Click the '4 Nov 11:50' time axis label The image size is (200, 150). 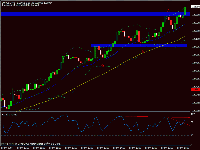click(x=55, y=148)
